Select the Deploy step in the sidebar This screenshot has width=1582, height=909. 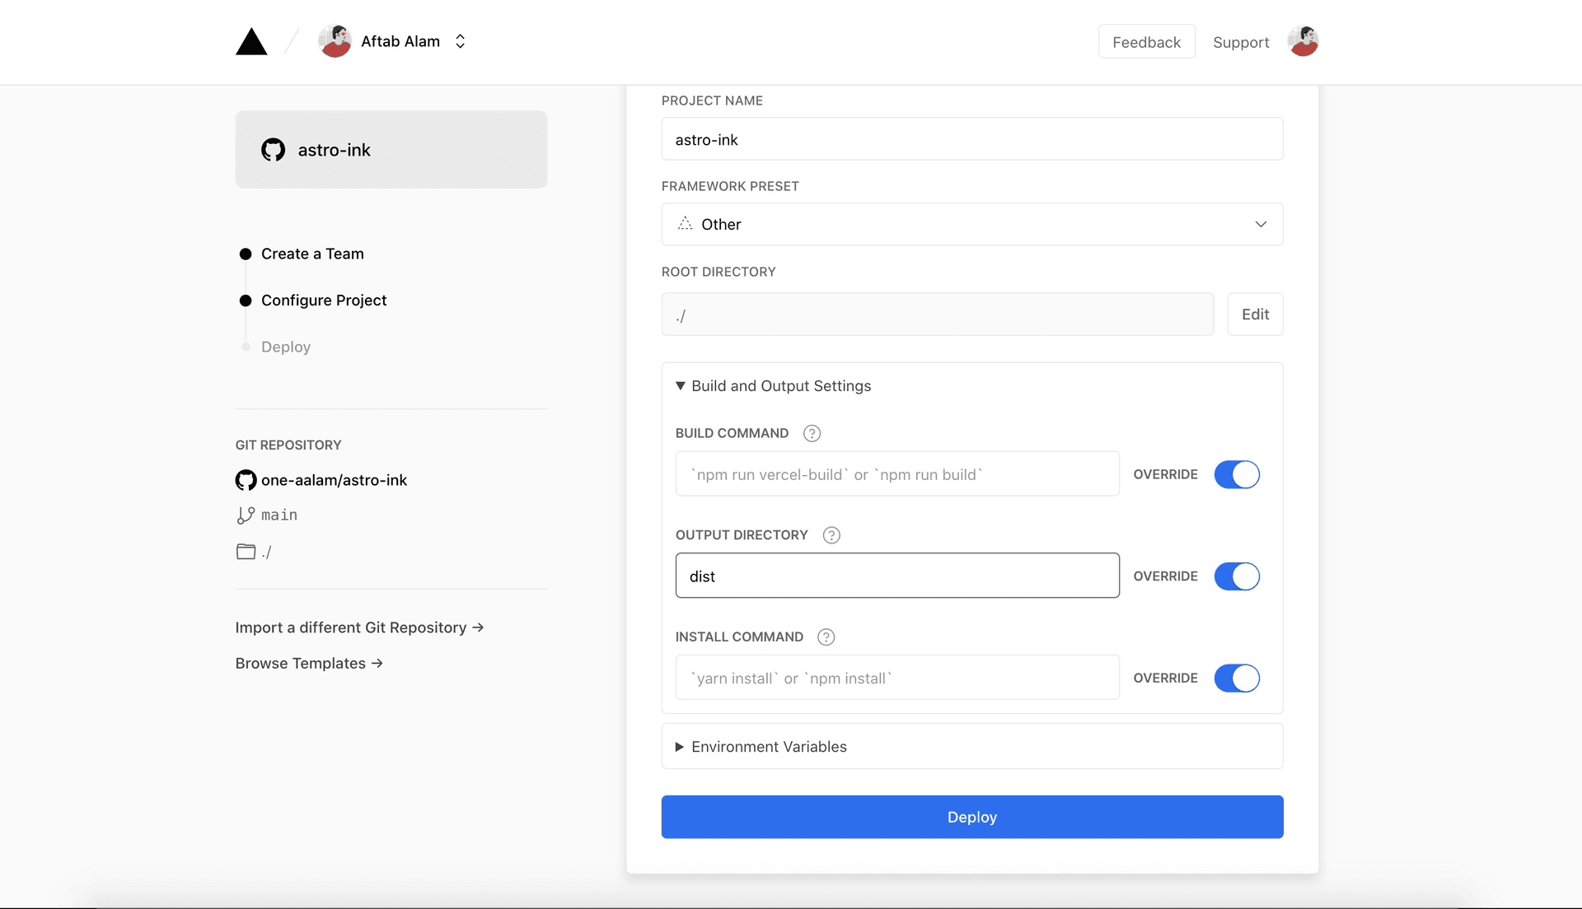[x=286, y=347]
